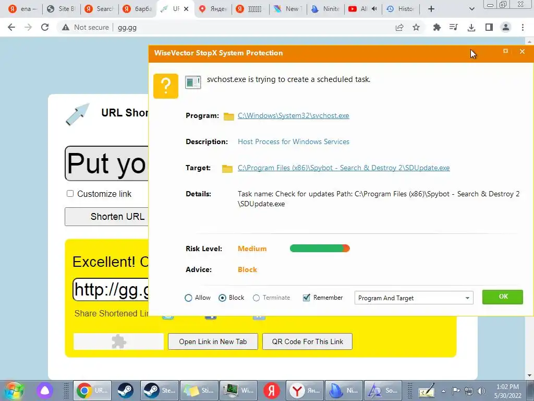This screenshot has height=401, width=534.
Task: Reload the gg.gg page
Action: [45, 27]
